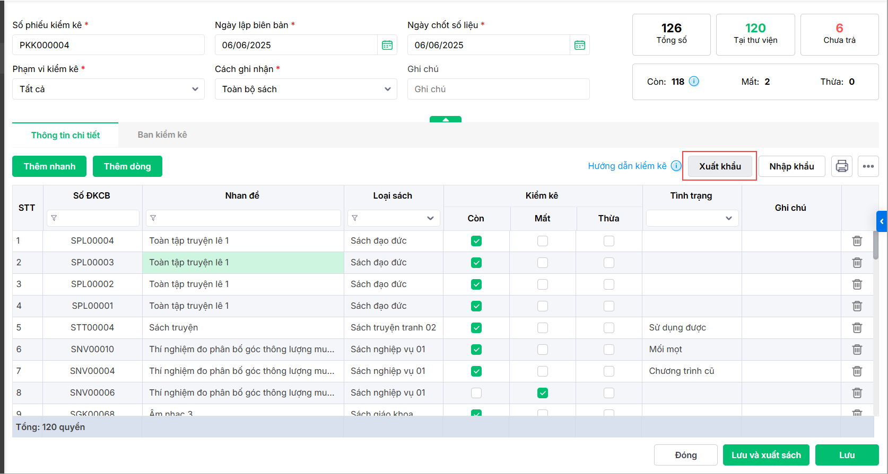Expand the Phạm vi kiểm kê dropdown

click(x=108, y=89)
